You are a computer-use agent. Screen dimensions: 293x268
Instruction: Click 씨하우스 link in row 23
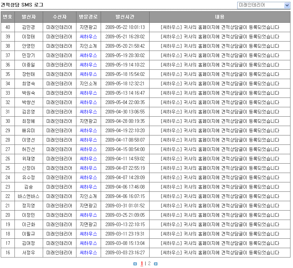point(88,187)
